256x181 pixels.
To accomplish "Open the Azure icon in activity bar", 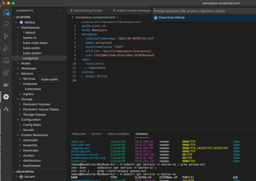I will point(6,109).
